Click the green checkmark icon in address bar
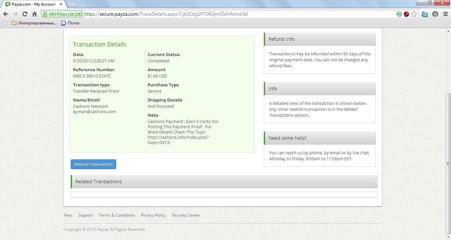Image resolution: width=451 pixels, height=240 pixels. (399, 14)
